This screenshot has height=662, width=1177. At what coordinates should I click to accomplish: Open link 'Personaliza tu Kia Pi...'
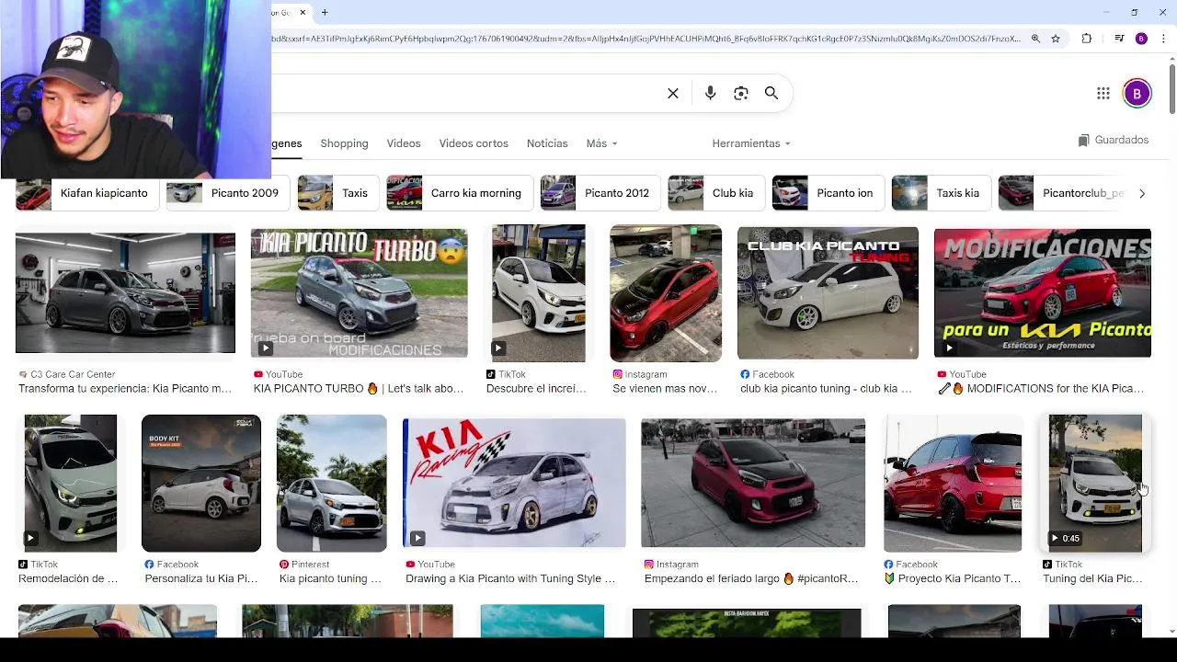(201, 579)
